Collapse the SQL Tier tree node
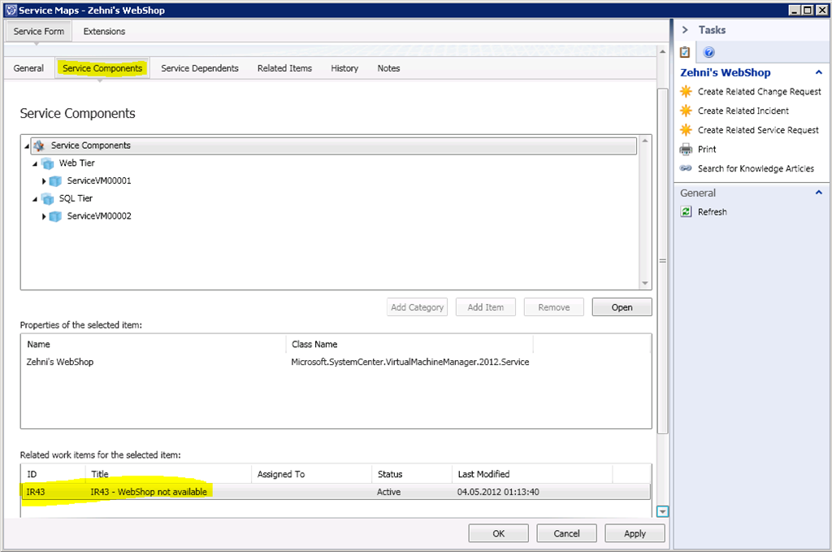This screenshot has width=832, height=552. pyautogui.click(x=35, y=199)
